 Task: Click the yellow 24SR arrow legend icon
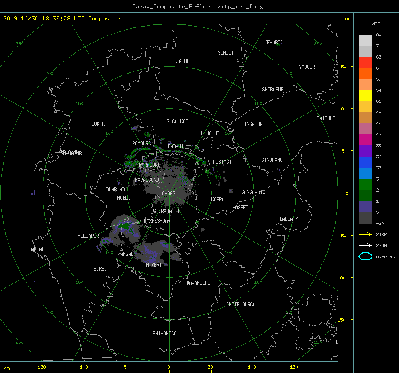pyautogui.click(x=365, y=234)
